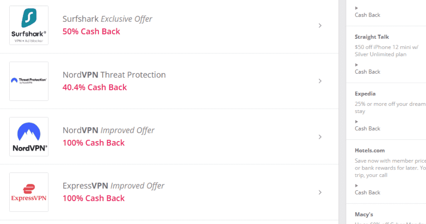Open the ExpressVPN Improved Offer title

[113, 186]
